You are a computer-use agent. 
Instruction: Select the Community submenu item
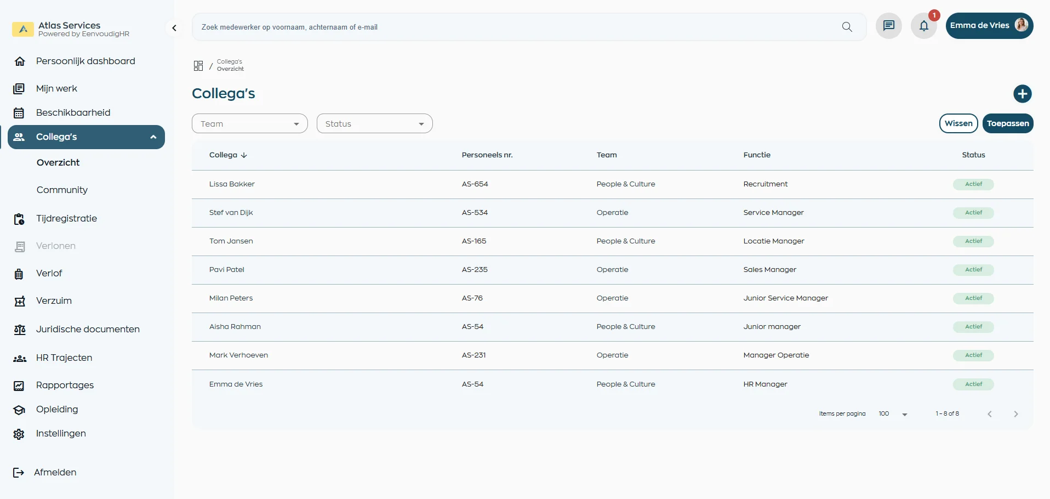62,190
